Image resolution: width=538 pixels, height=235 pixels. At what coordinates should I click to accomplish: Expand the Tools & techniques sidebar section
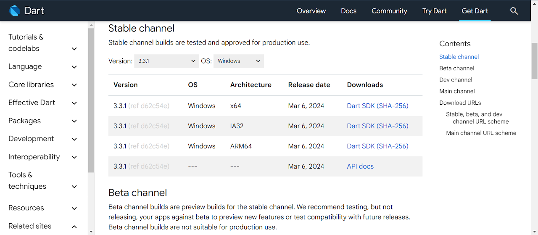click(43, 180)
